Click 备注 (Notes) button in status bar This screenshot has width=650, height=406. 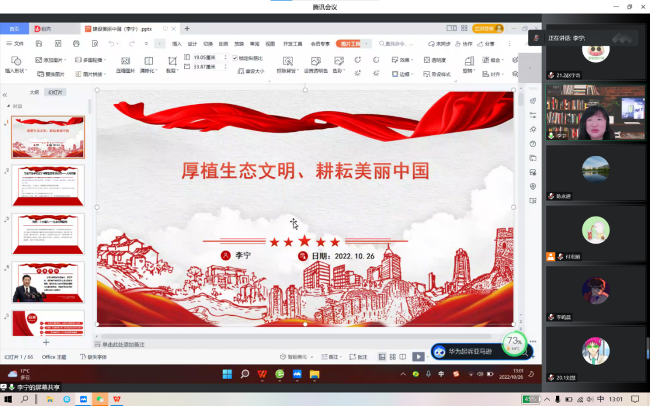(x=331, y=357)
